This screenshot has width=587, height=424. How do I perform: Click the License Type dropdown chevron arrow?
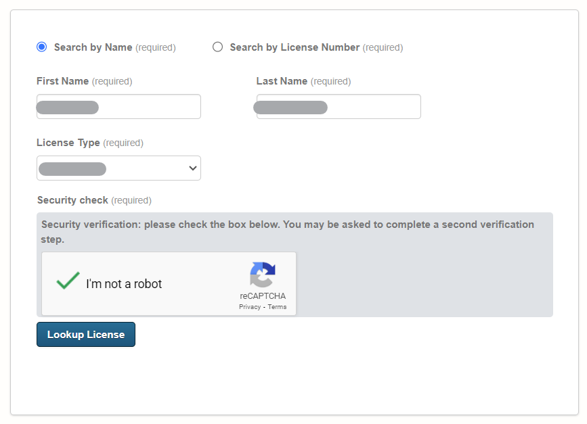(192, 168)
